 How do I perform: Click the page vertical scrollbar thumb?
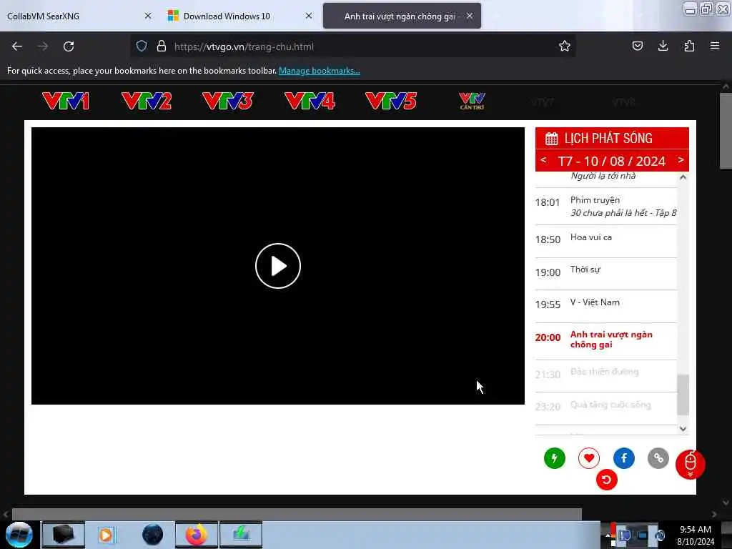[726, 131]
